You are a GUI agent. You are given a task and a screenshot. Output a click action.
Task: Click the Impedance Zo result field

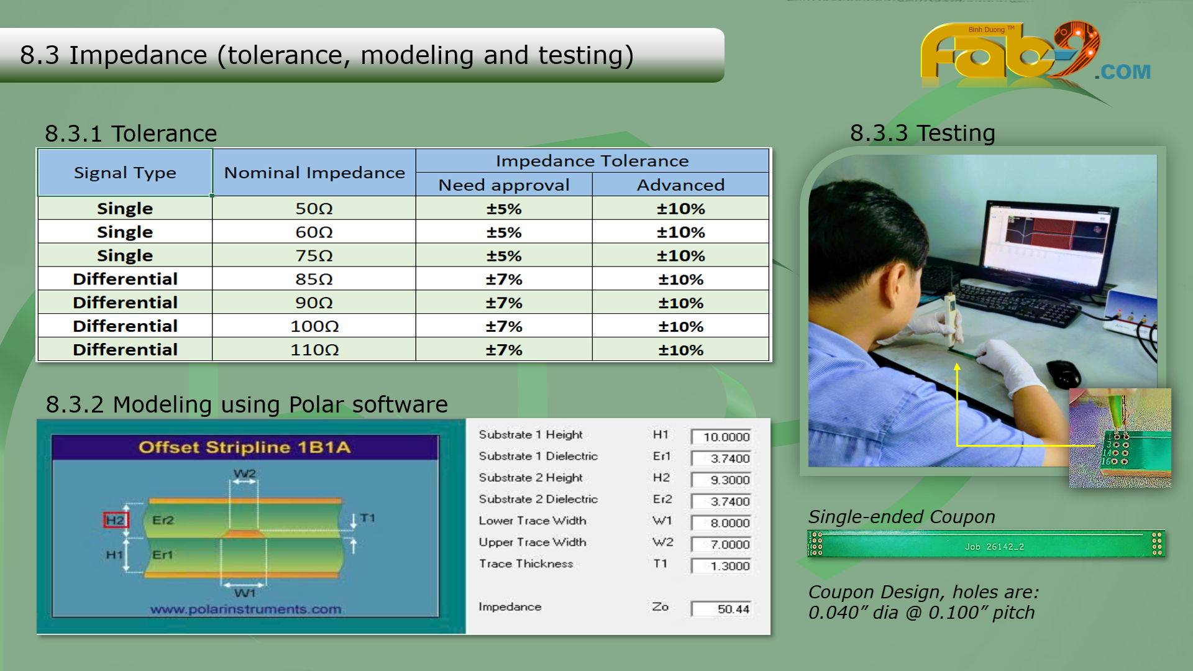(721, 609)
